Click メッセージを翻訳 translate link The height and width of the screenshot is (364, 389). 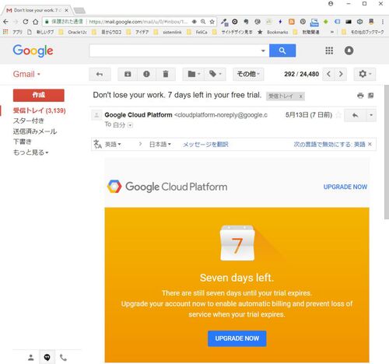click(x=205, y=145)
